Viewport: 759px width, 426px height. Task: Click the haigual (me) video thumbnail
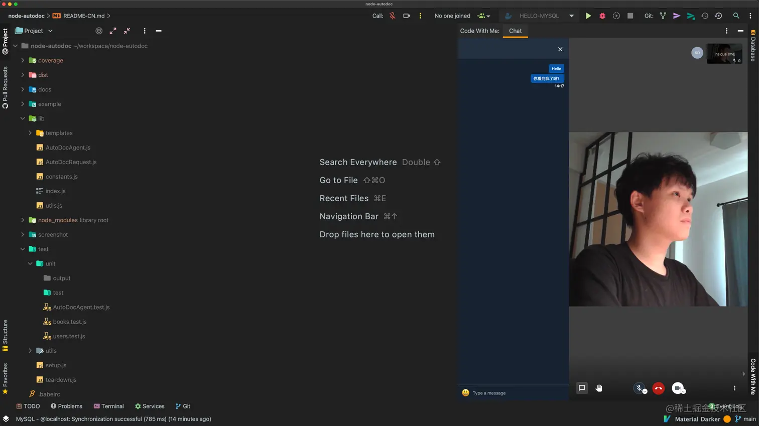724,54
